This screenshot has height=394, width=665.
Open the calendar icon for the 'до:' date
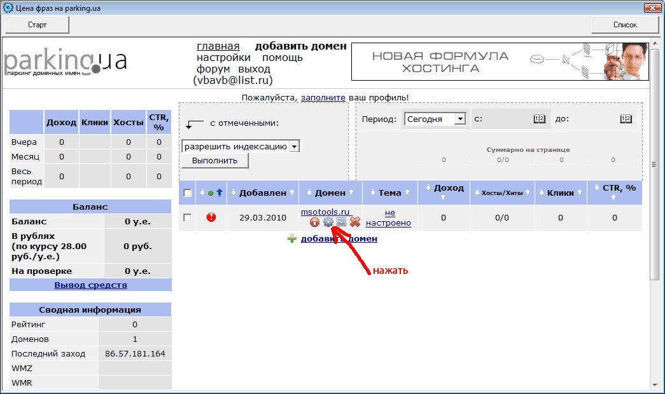tap(626, 119)
